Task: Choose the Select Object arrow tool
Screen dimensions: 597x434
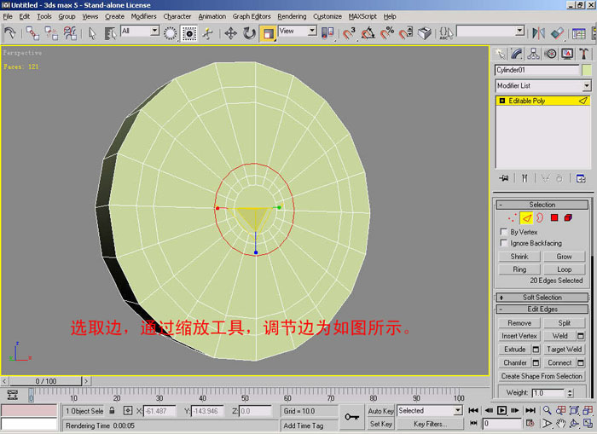Action: tap(92, 33)
